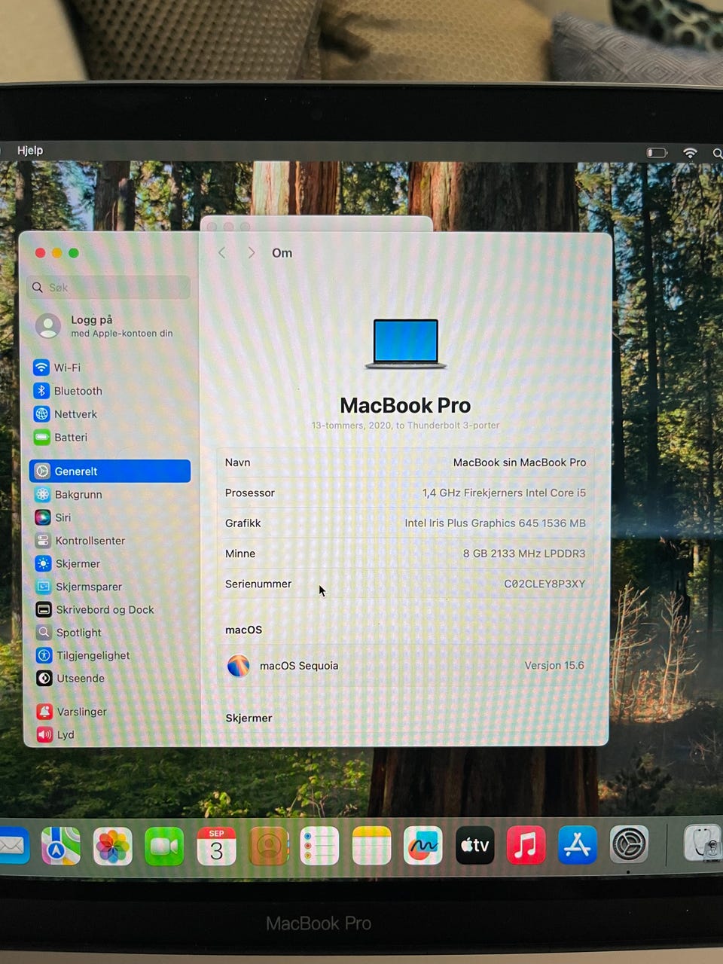
Task: Click Intel Iris Plus Graphics value
Action: click(495, 523)
